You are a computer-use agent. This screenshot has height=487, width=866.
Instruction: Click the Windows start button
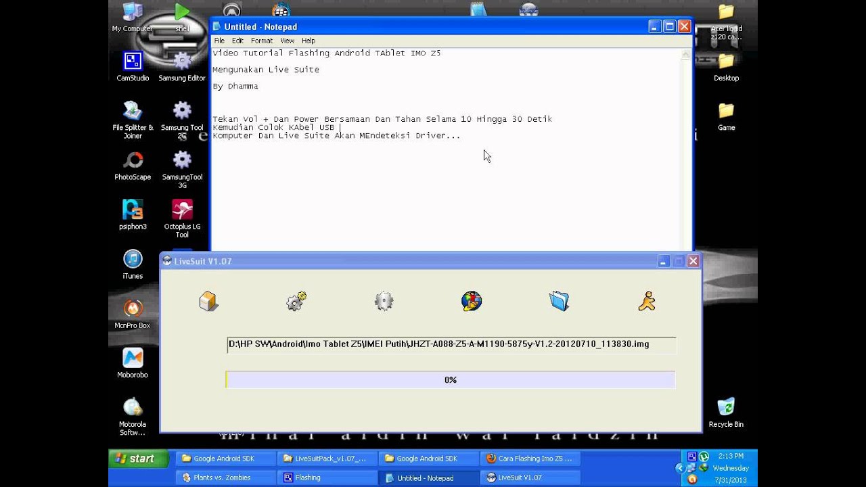pos(139,459)
